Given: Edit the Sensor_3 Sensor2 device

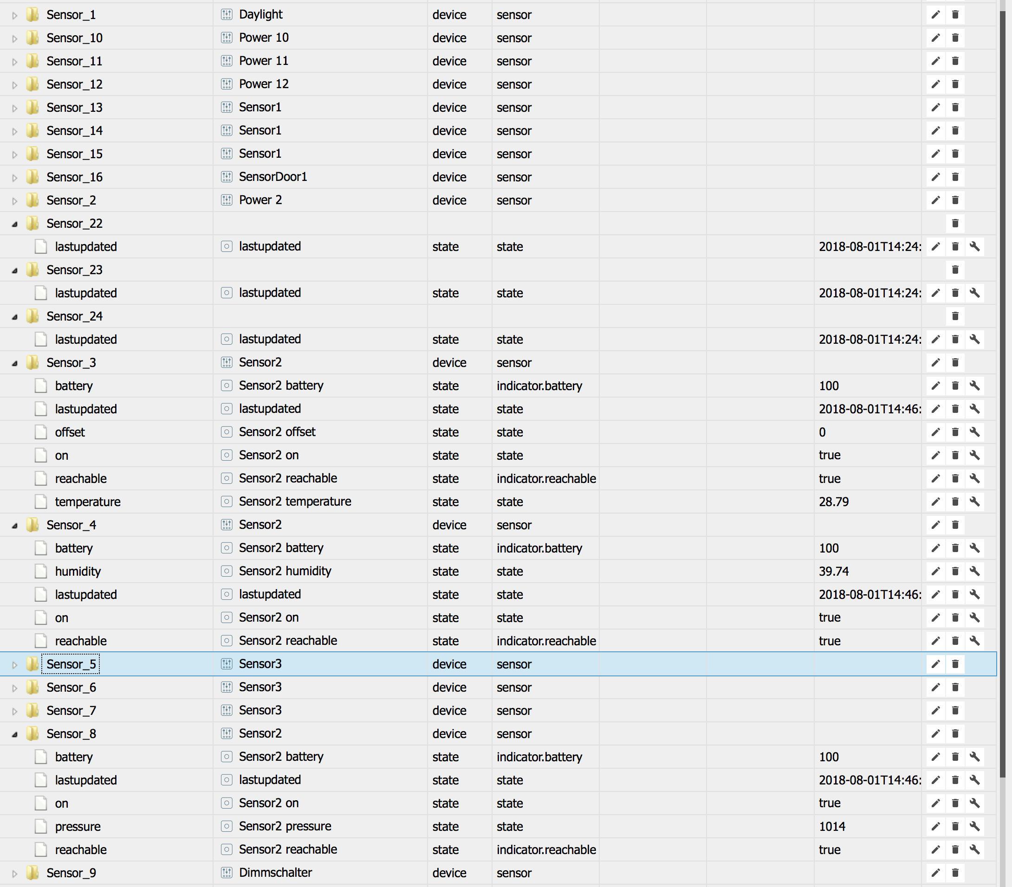Looking at the screenshot, I should tap(935, 363).
